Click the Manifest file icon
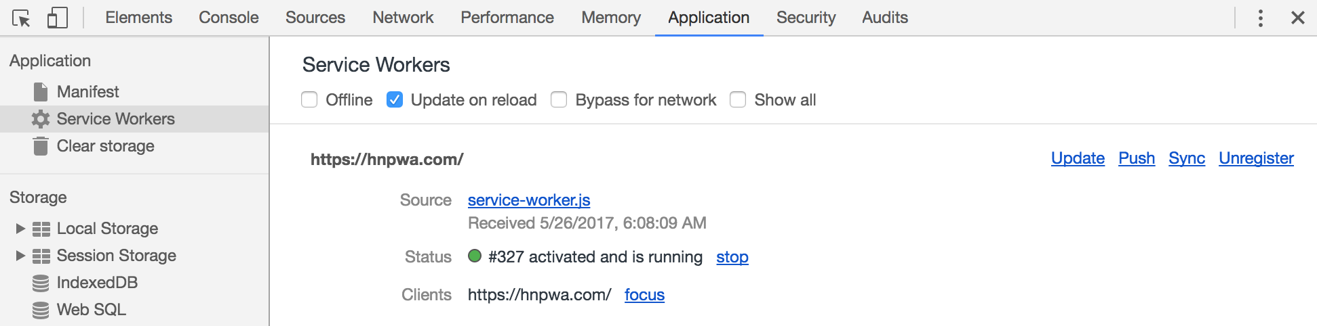 click(41, 92)
